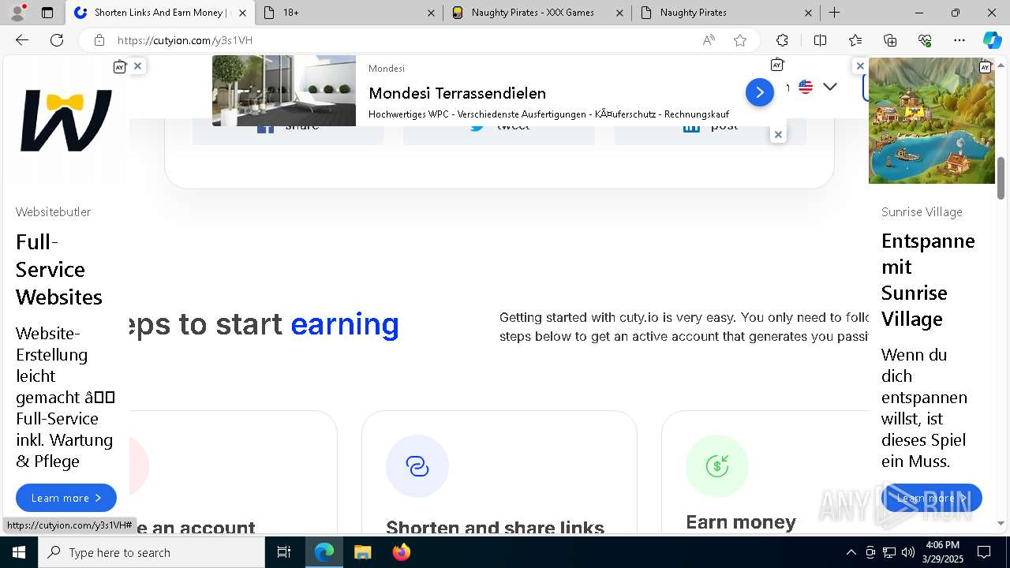Launch the Copilot icon in the toolbar
1010x568 pixels.
tap(992, 40)
